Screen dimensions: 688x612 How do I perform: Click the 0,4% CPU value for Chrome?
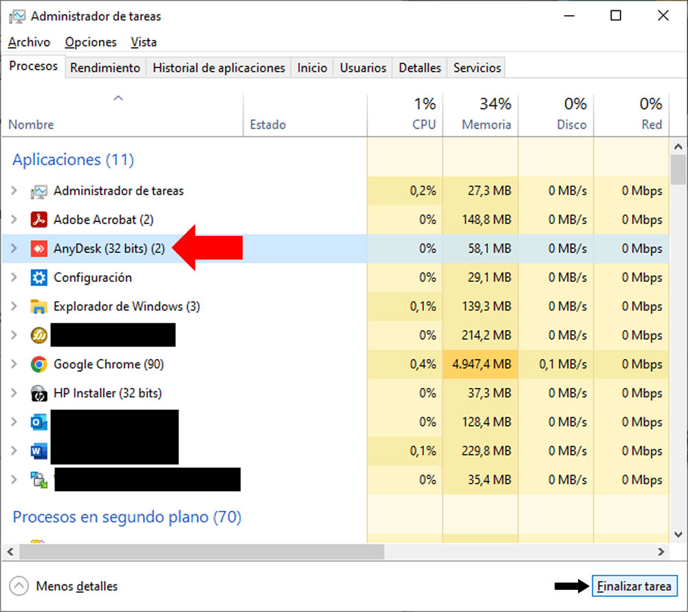423,364
